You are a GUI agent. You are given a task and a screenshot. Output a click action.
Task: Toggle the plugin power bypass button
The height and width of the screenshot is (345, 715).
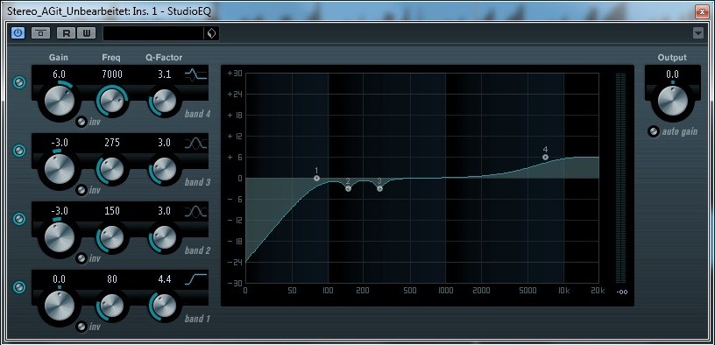pyautogui.click(x=18, y=32)
